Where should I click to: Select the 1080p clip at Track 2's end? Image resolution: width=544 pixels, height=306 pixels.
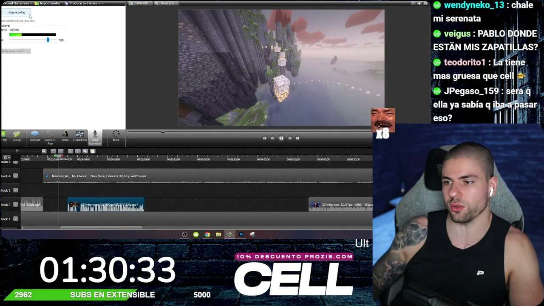tap(340, 204)
